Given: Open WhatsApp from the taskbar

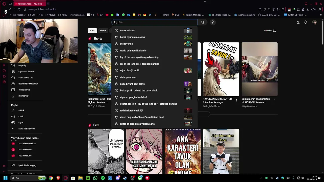Looking at the screenshot, I should [95, 178].
